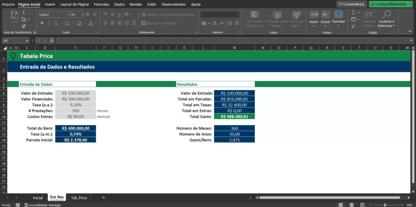This screenshot has height=207, width=416.
Task: Click the fill color bucket swatch
Action: [x=80, y=23]
